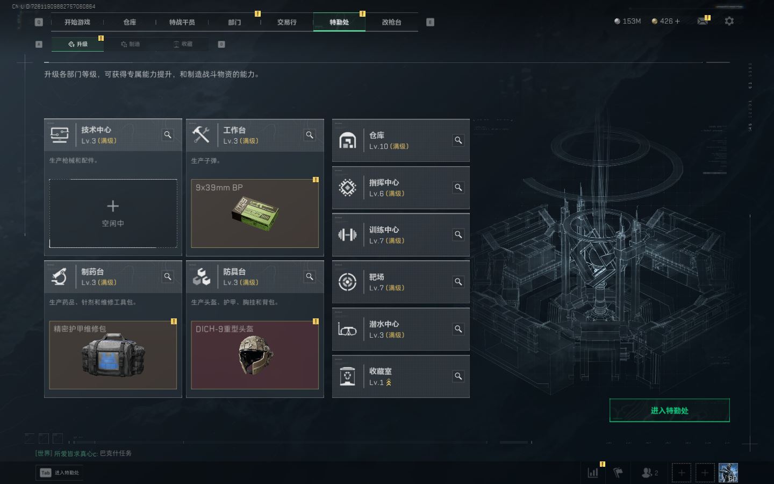Click the plus next to 426 currency
The height and width of the screenshot is (484, 774).
coord(677,21)
